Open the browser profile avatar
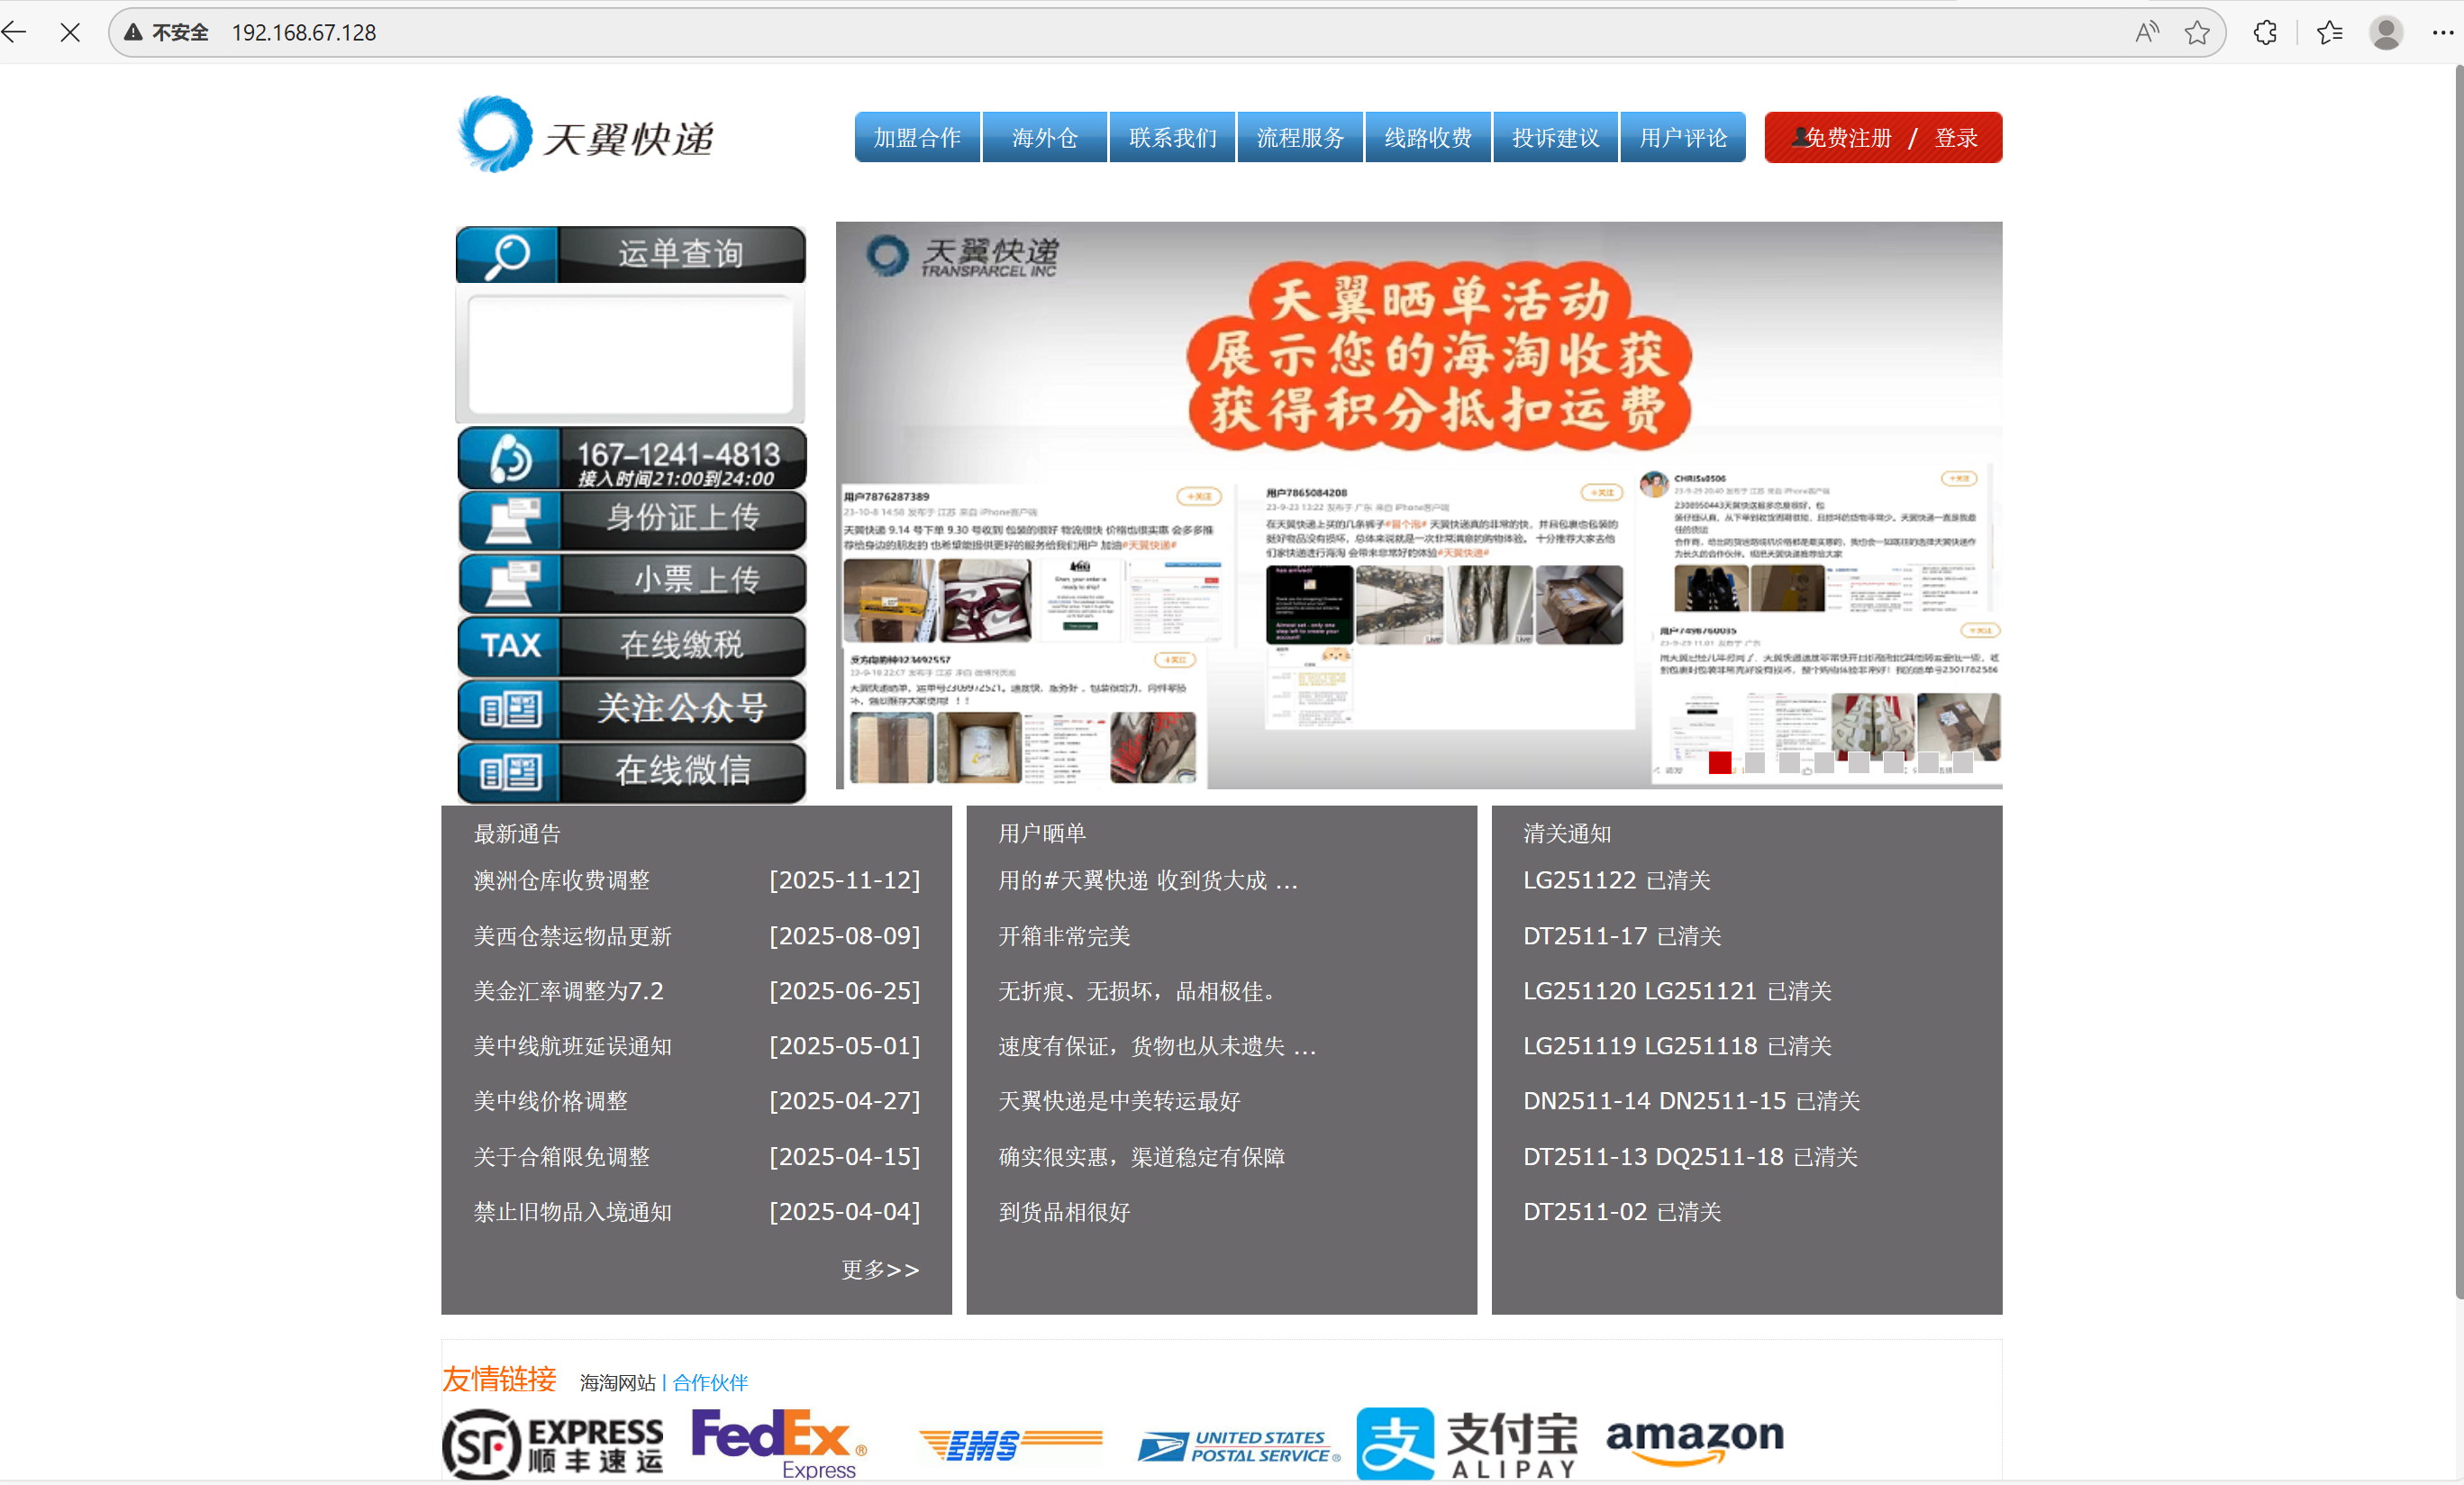Image resolution: width=2464 pixels, height=1485 pixels. coord(2385,32)
